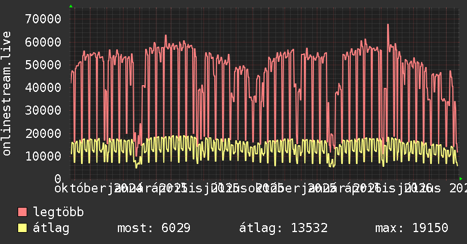
Task: Click the 50000 y-axis label
Action: point(43,65)
